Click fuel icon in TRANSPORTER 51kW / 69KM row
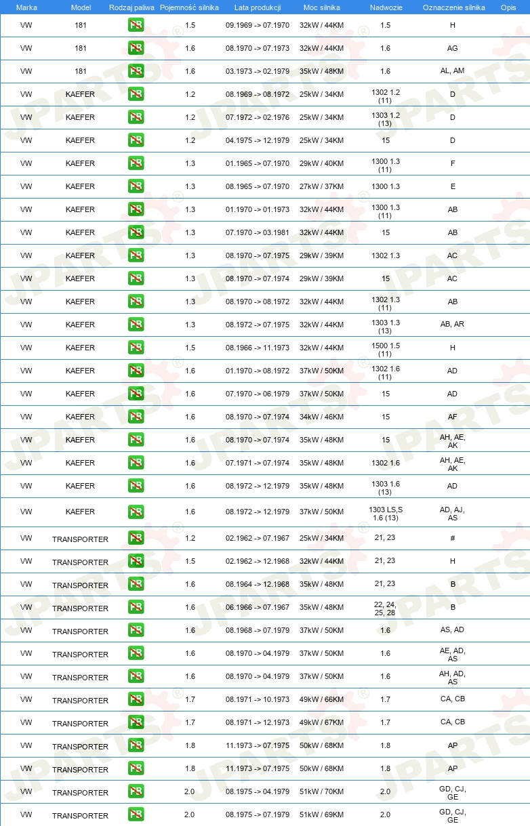530x826 pixels. point(136,815)
